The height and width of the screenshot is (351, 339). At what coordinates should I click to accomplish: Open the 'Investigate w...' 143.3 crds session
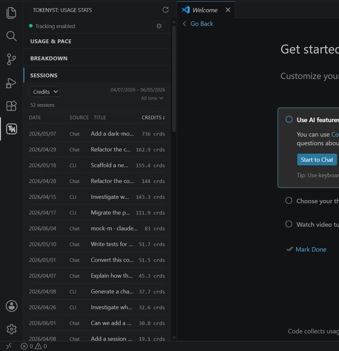[97, 197]
